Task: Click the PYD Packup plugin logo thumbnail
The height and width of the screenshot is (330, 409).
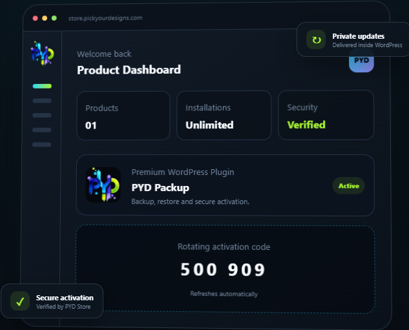Action: (103, 185)
